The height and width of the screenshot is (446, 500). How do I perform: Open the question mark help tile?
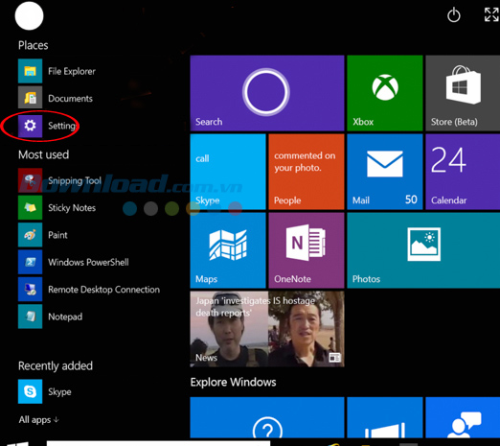pyautogui.click(x=267, y=417)
